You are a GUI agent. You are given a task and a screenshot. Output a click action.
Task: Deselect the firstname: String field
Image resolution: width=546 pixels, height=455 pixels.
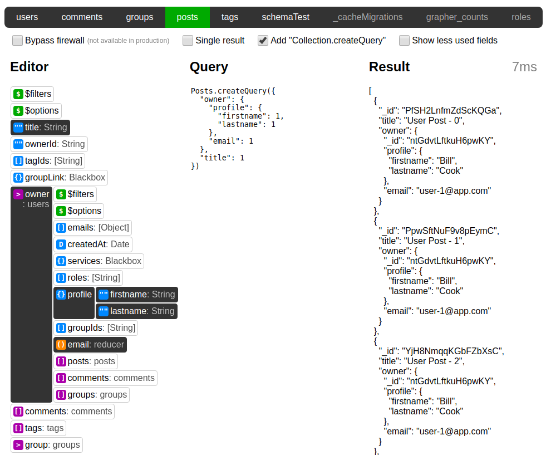tap(137, 295)
